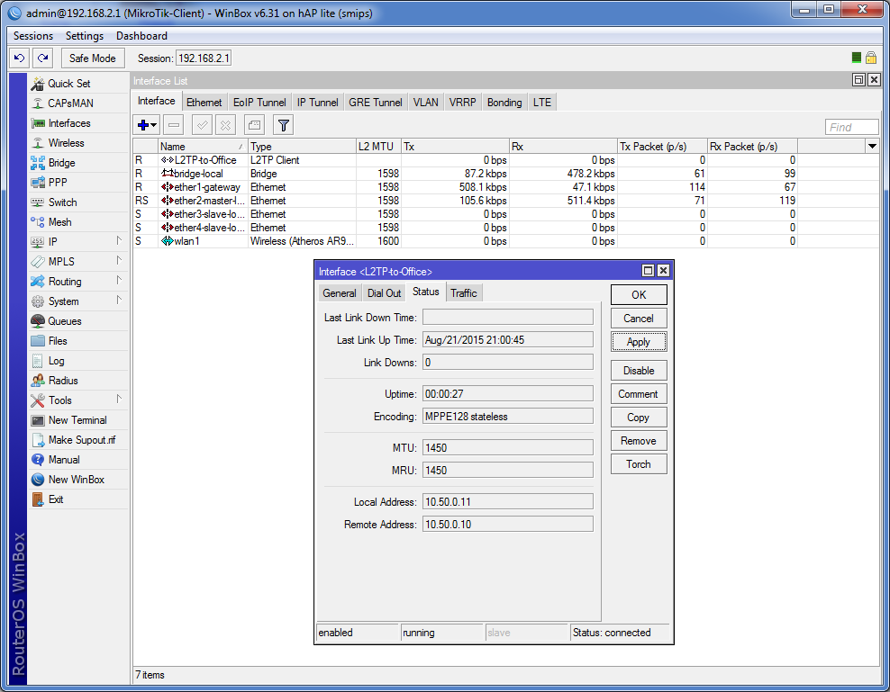Click the Apply button
The width and height of the screenshot is (890, 692).
(x=639, y=342)
